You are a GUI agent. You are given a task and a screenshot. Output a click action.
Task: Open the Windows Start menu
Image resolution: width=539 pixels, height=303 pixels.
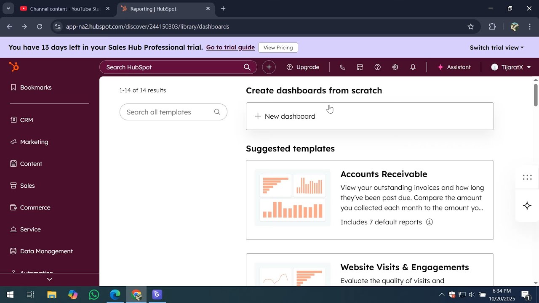[x=10, y=295]
